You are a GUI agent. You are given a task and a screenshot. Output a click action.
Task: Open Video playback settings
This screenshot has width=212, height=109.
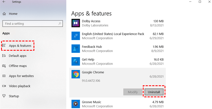click(19, 86)
